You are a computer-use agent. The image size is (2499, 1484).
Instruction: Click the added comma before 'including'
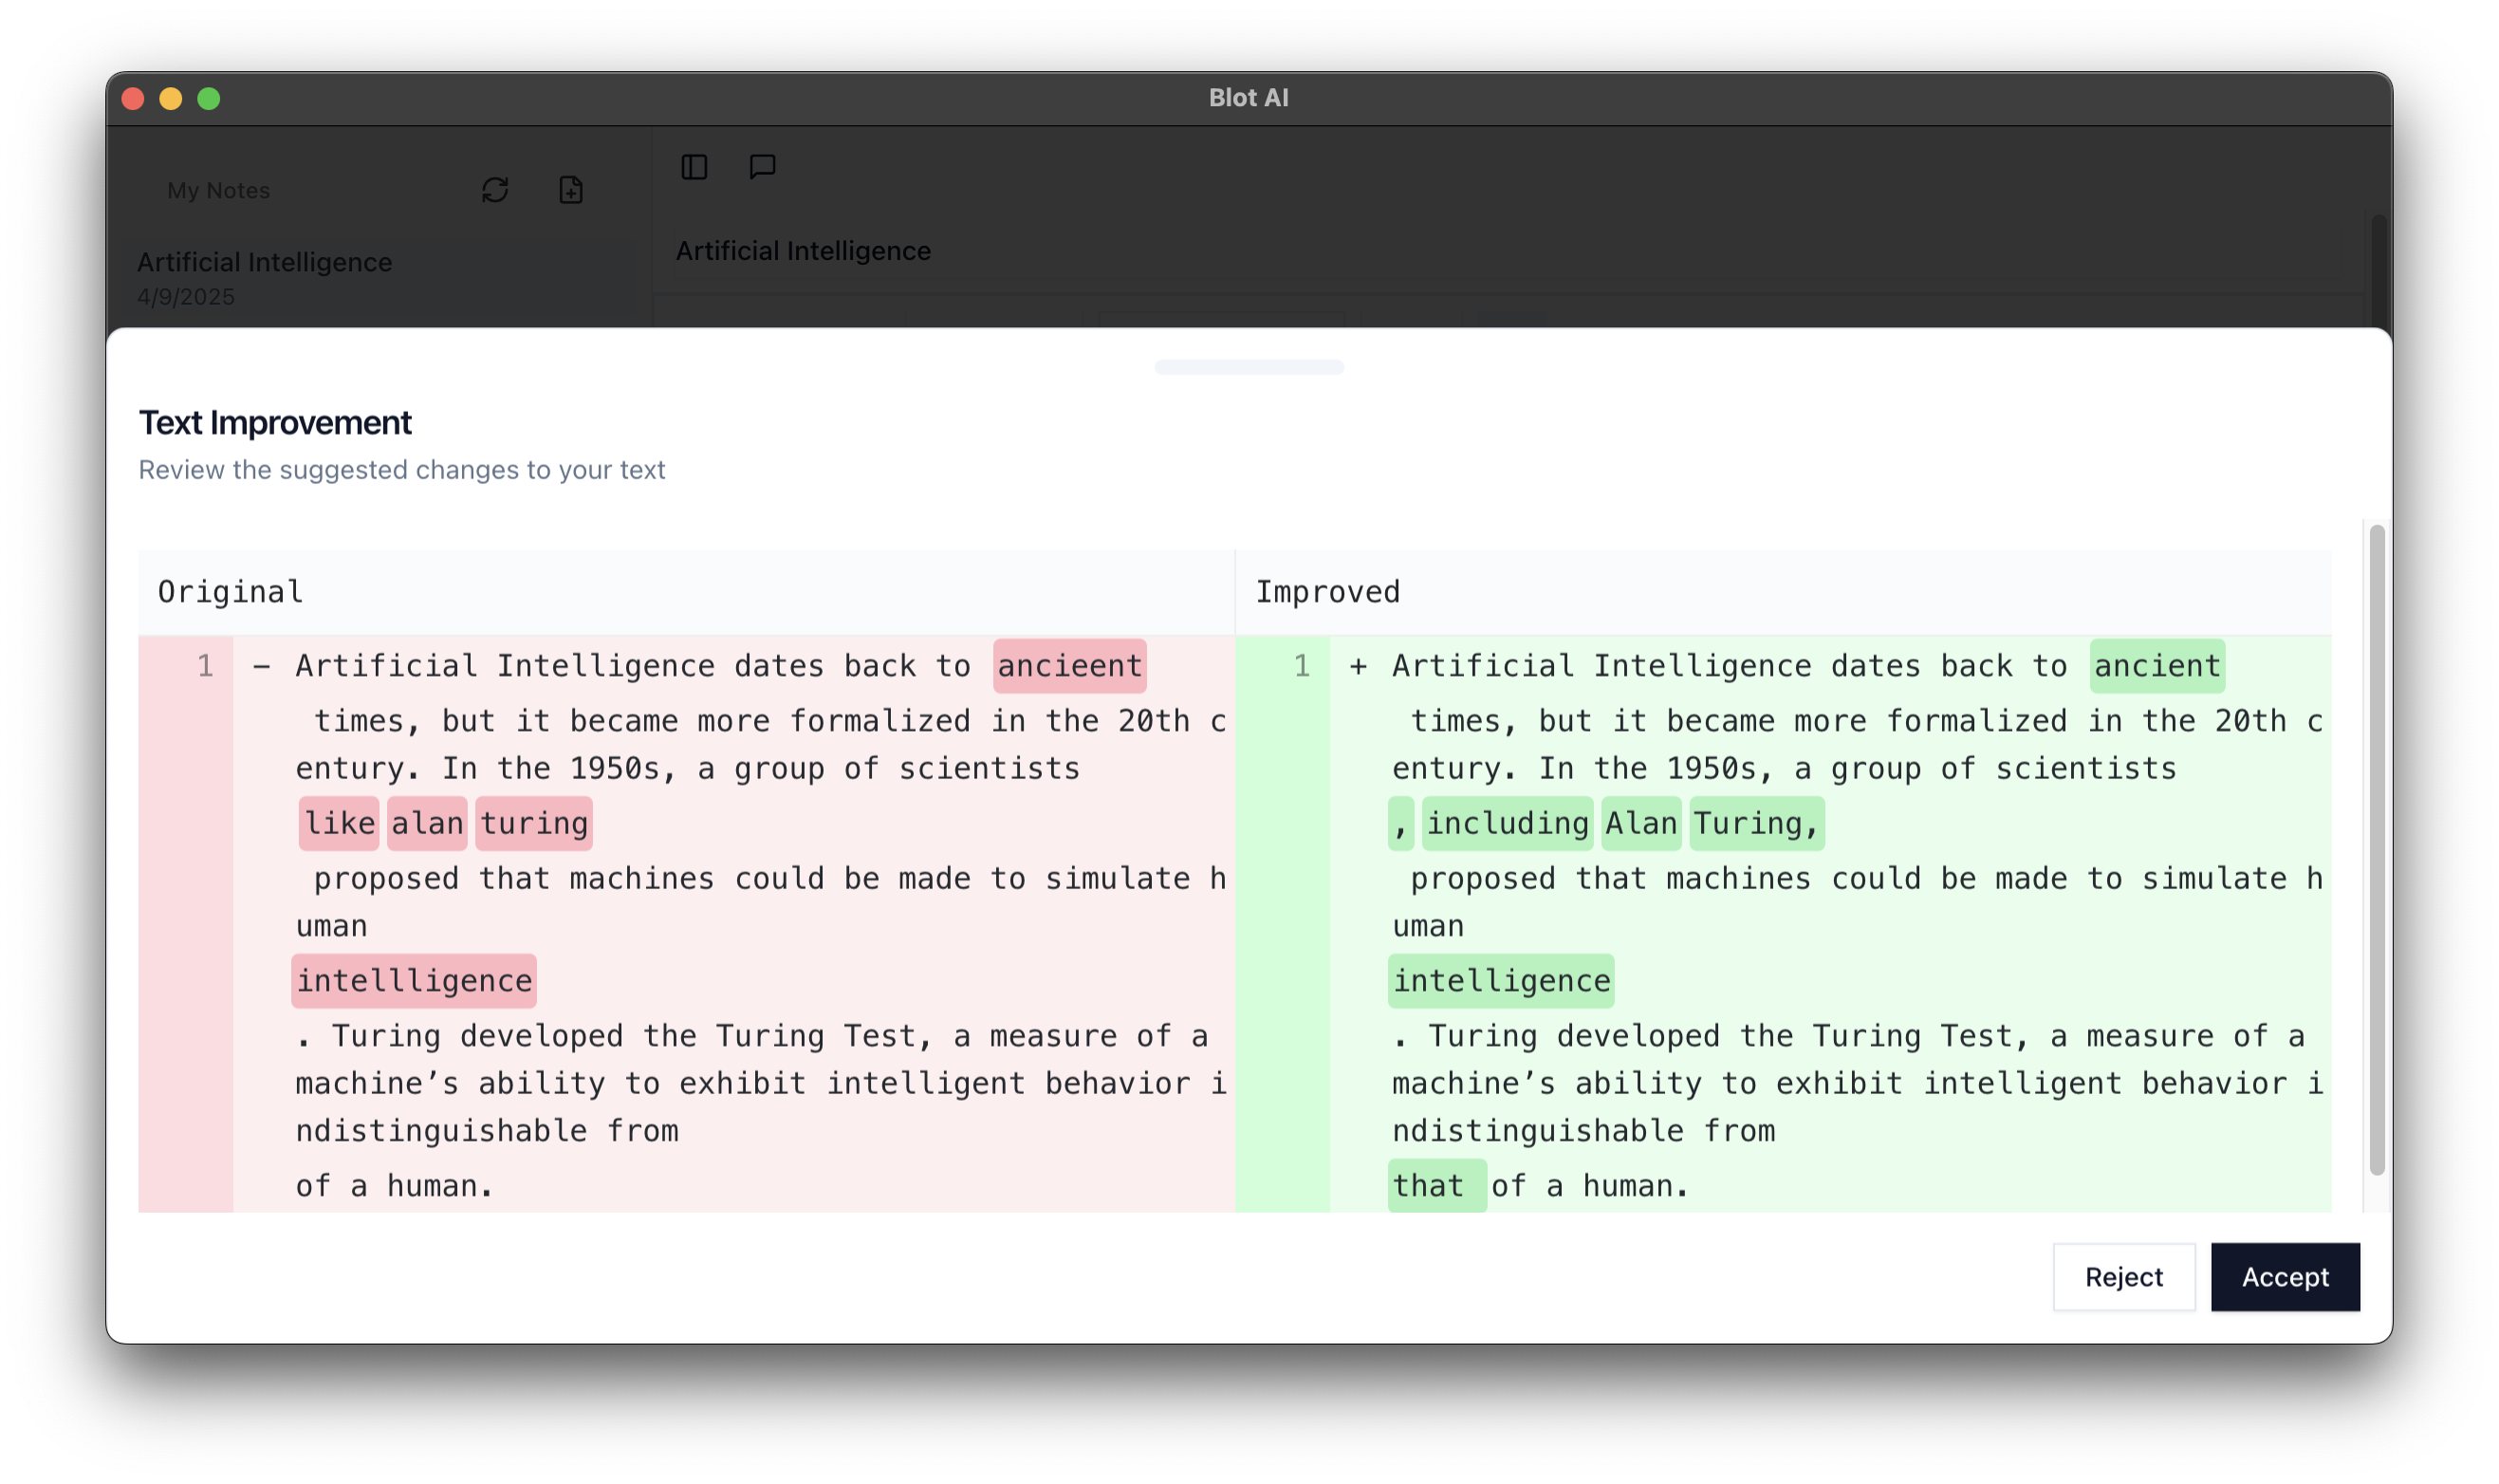point(1400,824)
